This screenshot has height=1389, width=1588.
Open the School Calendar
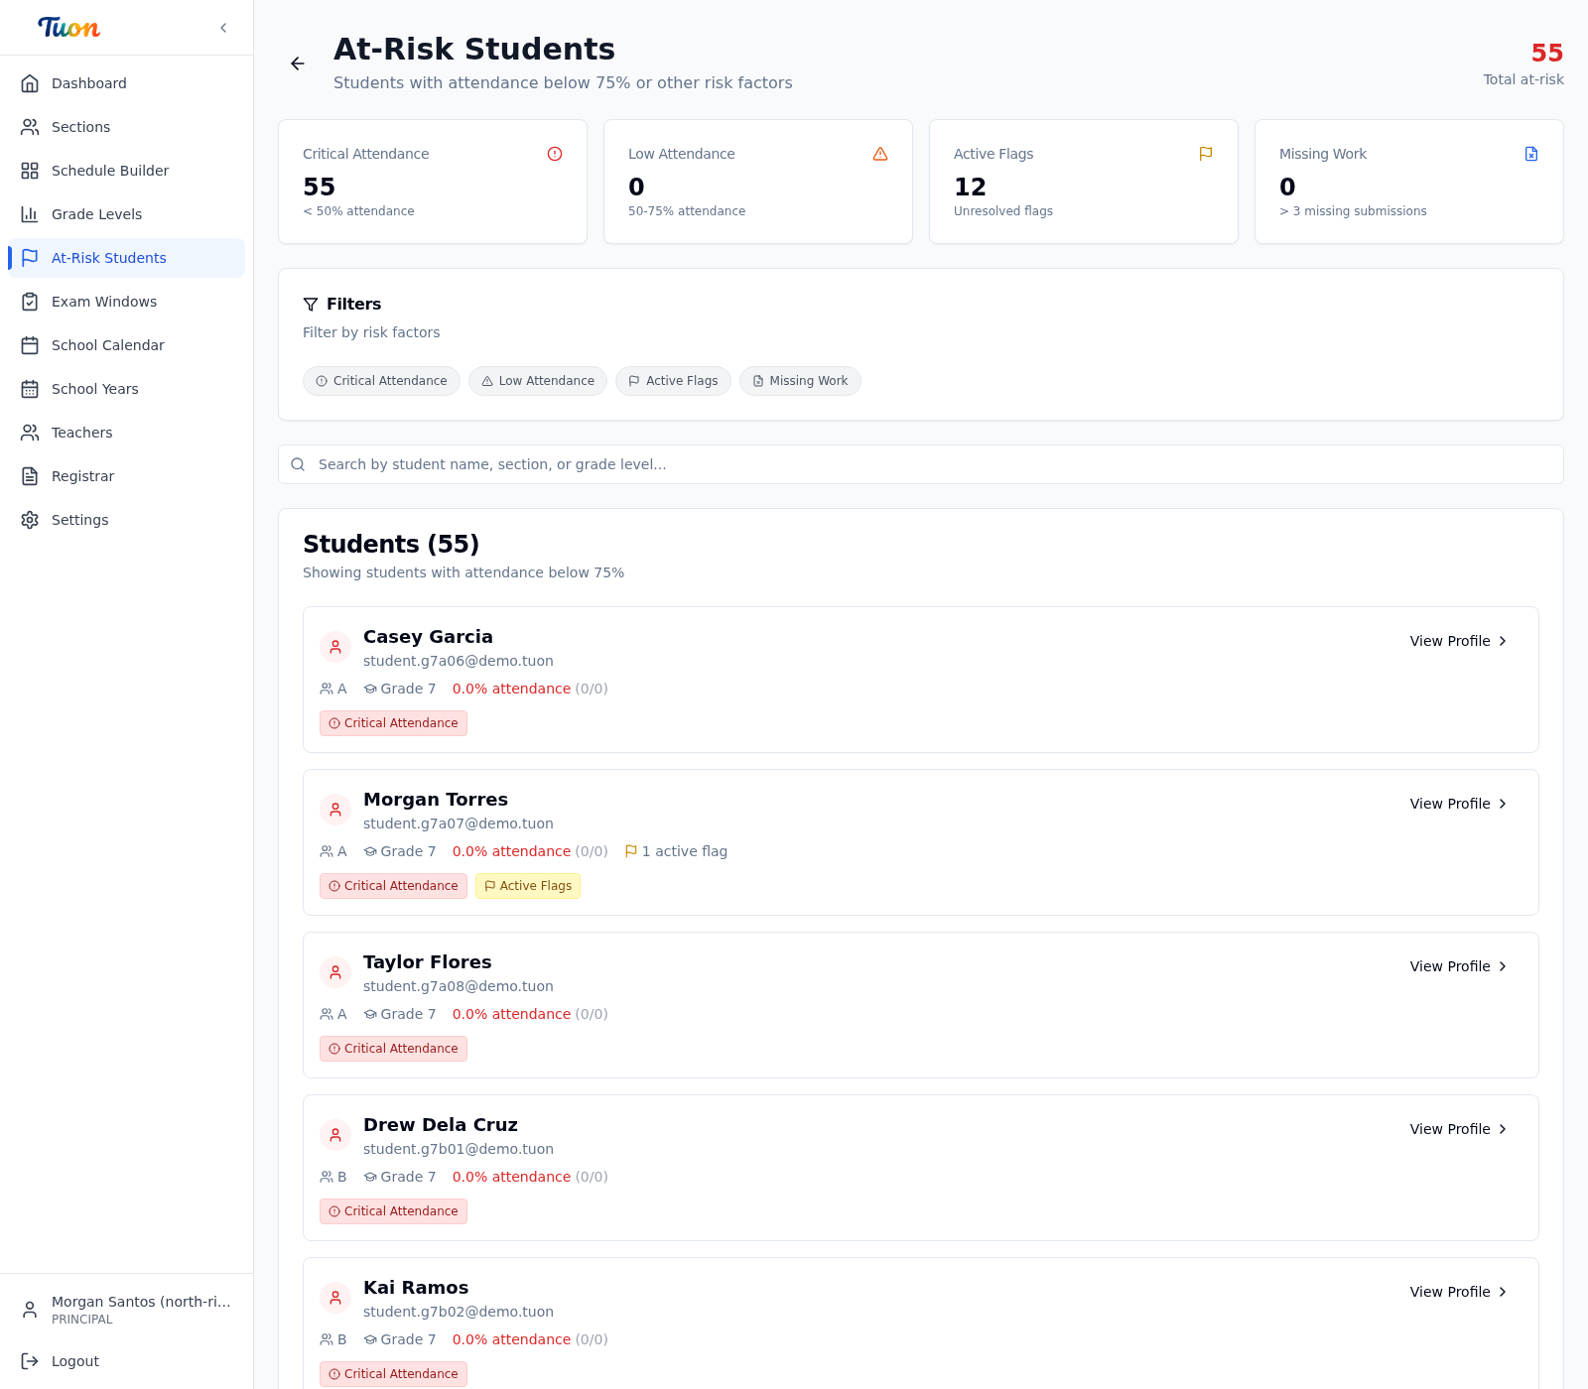pyautogui.click(x=106, y=345)
